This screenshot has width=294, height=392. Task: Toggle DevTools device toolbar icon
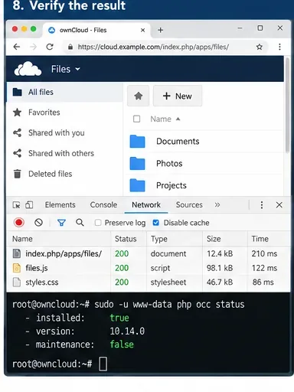29,205
